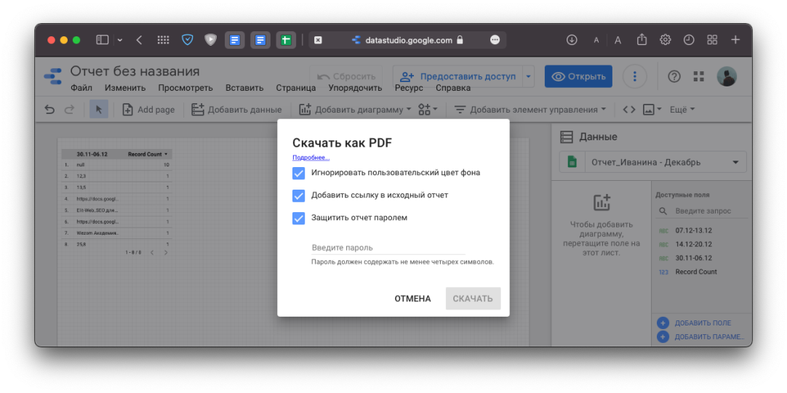This screenshot has width=787, height=393.
Task: Select the 07.12-13.12 field
Action: [693, 231]
